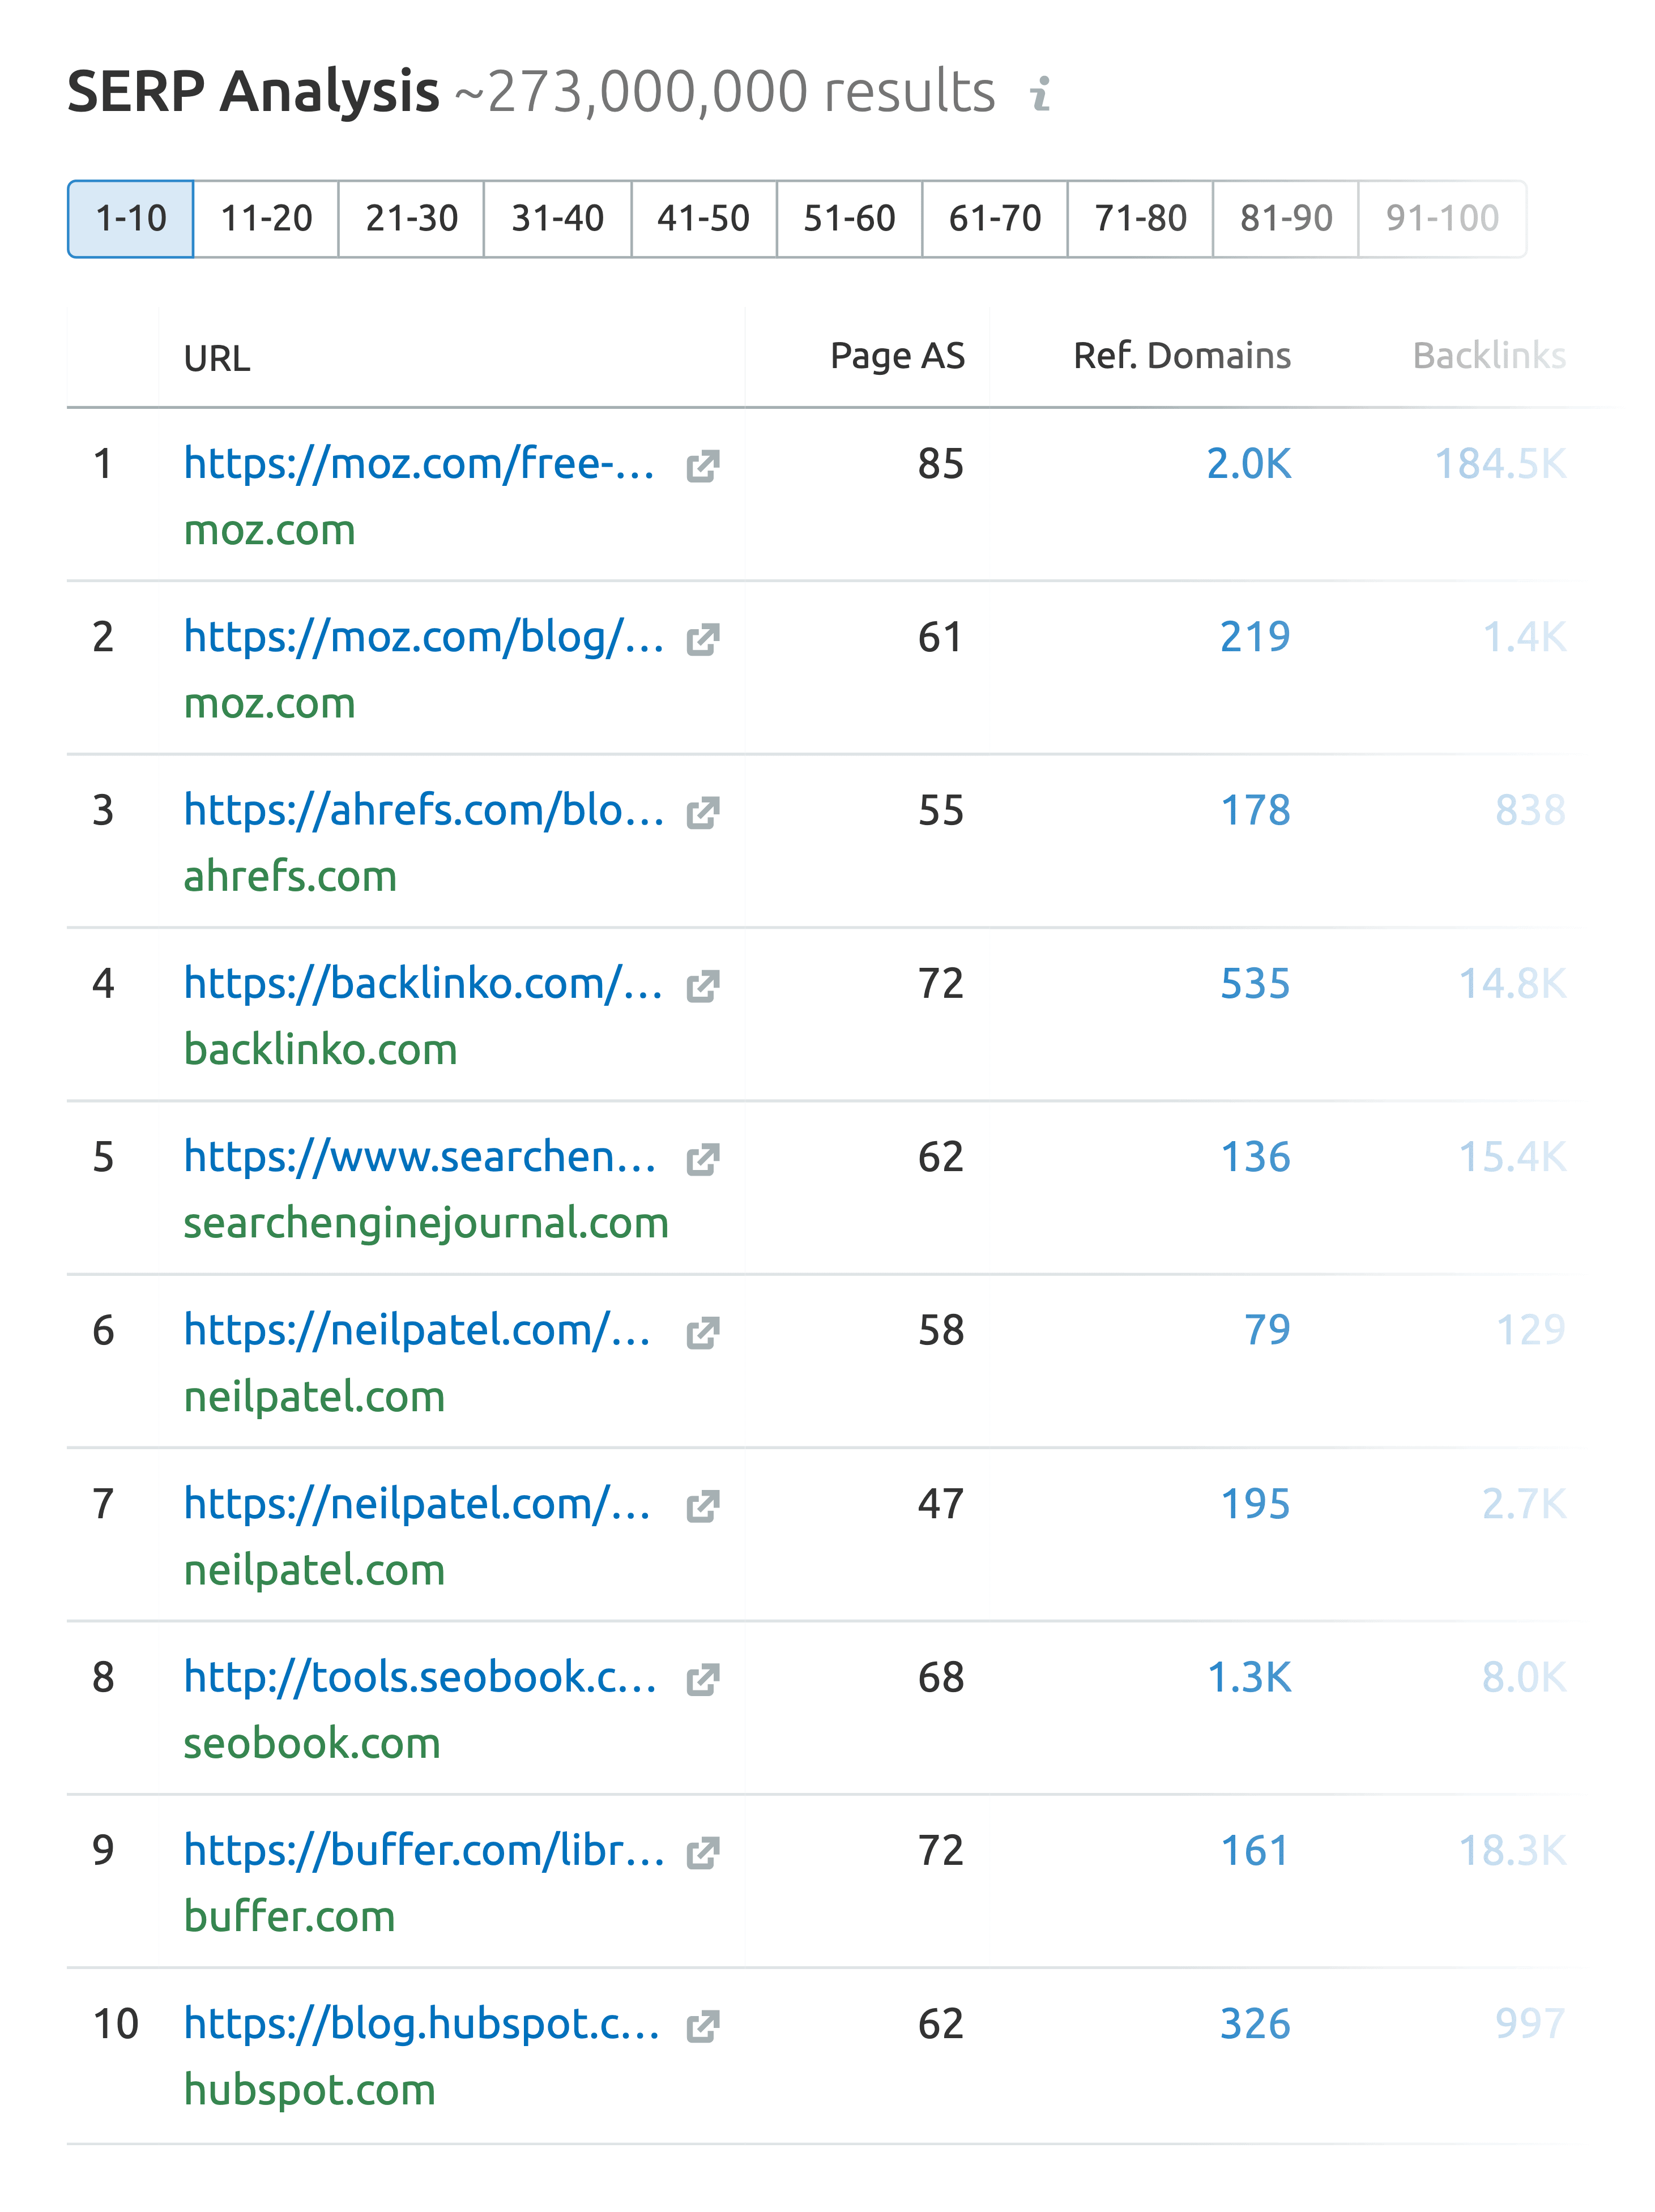Click the 136 referring domains value
1655x2212 pixels.
click(1255, 1157)
